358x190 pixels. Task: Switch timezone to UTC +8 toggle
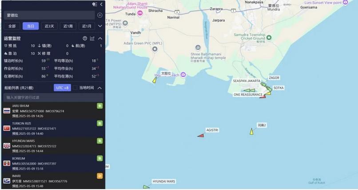click(x=62, y=88)
